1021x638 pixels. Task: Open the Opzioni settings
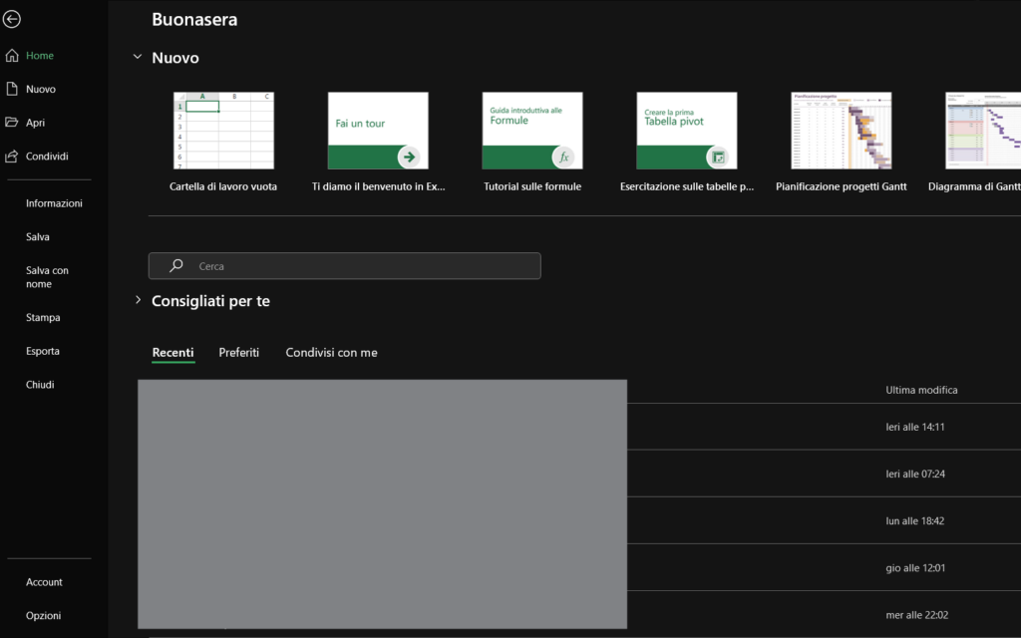[x=44, y=616]
